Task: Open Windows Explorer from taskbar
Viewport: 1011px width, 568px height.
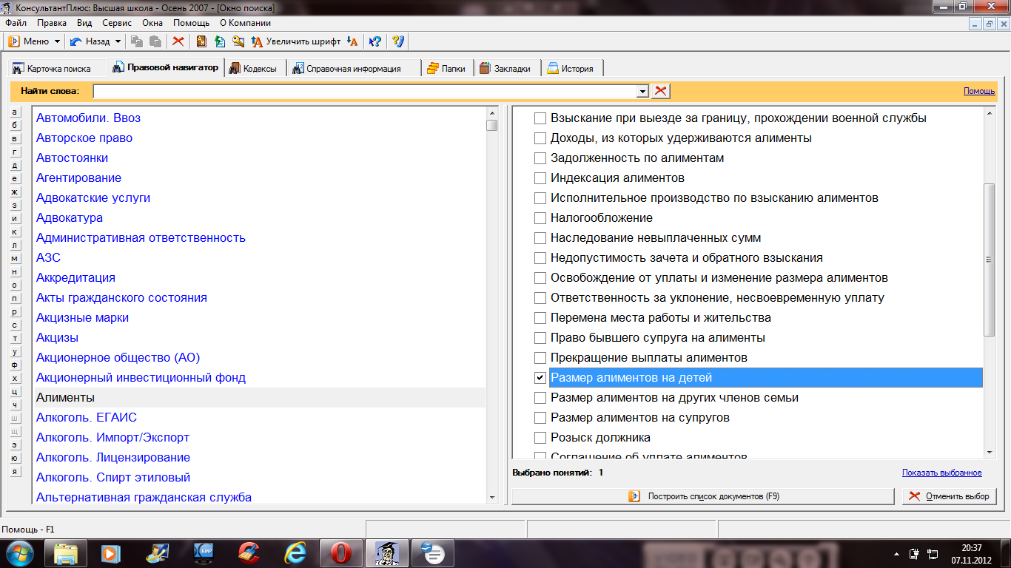Action: click(66, 552)
